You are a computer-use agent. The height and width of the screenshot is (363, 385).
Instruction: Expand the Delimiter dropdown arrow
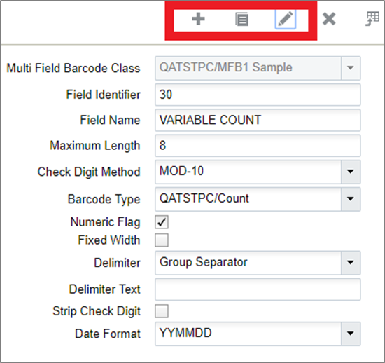click(351, 263)
